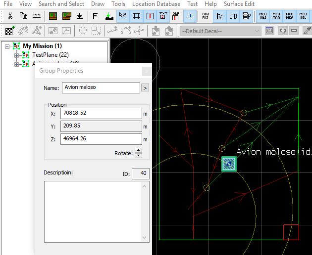Image resolution: width=312 pixels, height=255 pixels.
Task: Click the split node points icon
Action: 139,31
